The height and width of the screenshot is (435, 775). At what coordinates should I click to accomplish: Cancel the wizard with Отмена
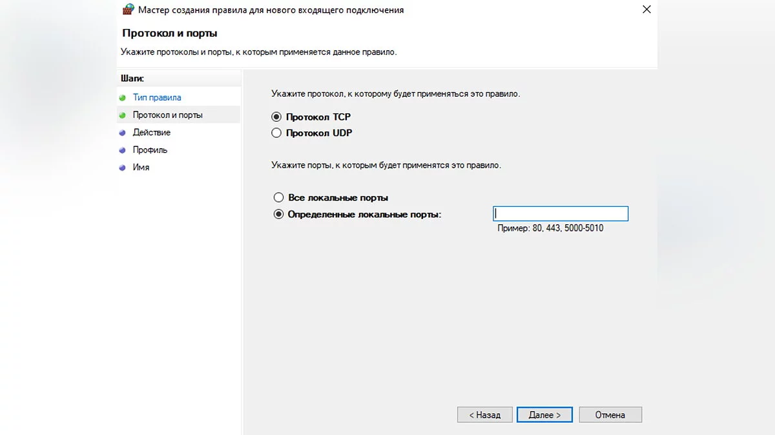[x=610, y=415]
